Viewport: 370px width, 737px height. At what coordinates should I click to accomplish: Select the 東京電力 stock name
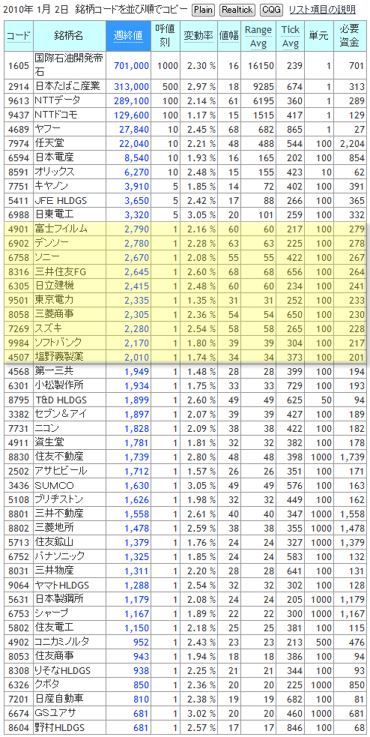pos(54,299)
